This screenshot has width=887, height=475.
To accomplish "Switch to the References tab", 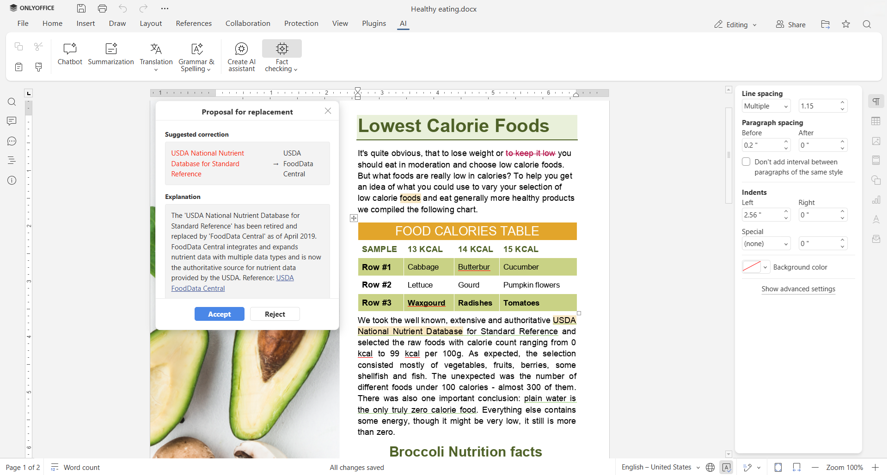I will 194,24.
